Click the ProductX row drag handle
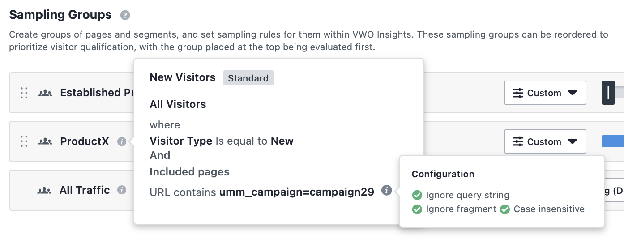Screen dimensions: 624x239 [x=24, y=141]
